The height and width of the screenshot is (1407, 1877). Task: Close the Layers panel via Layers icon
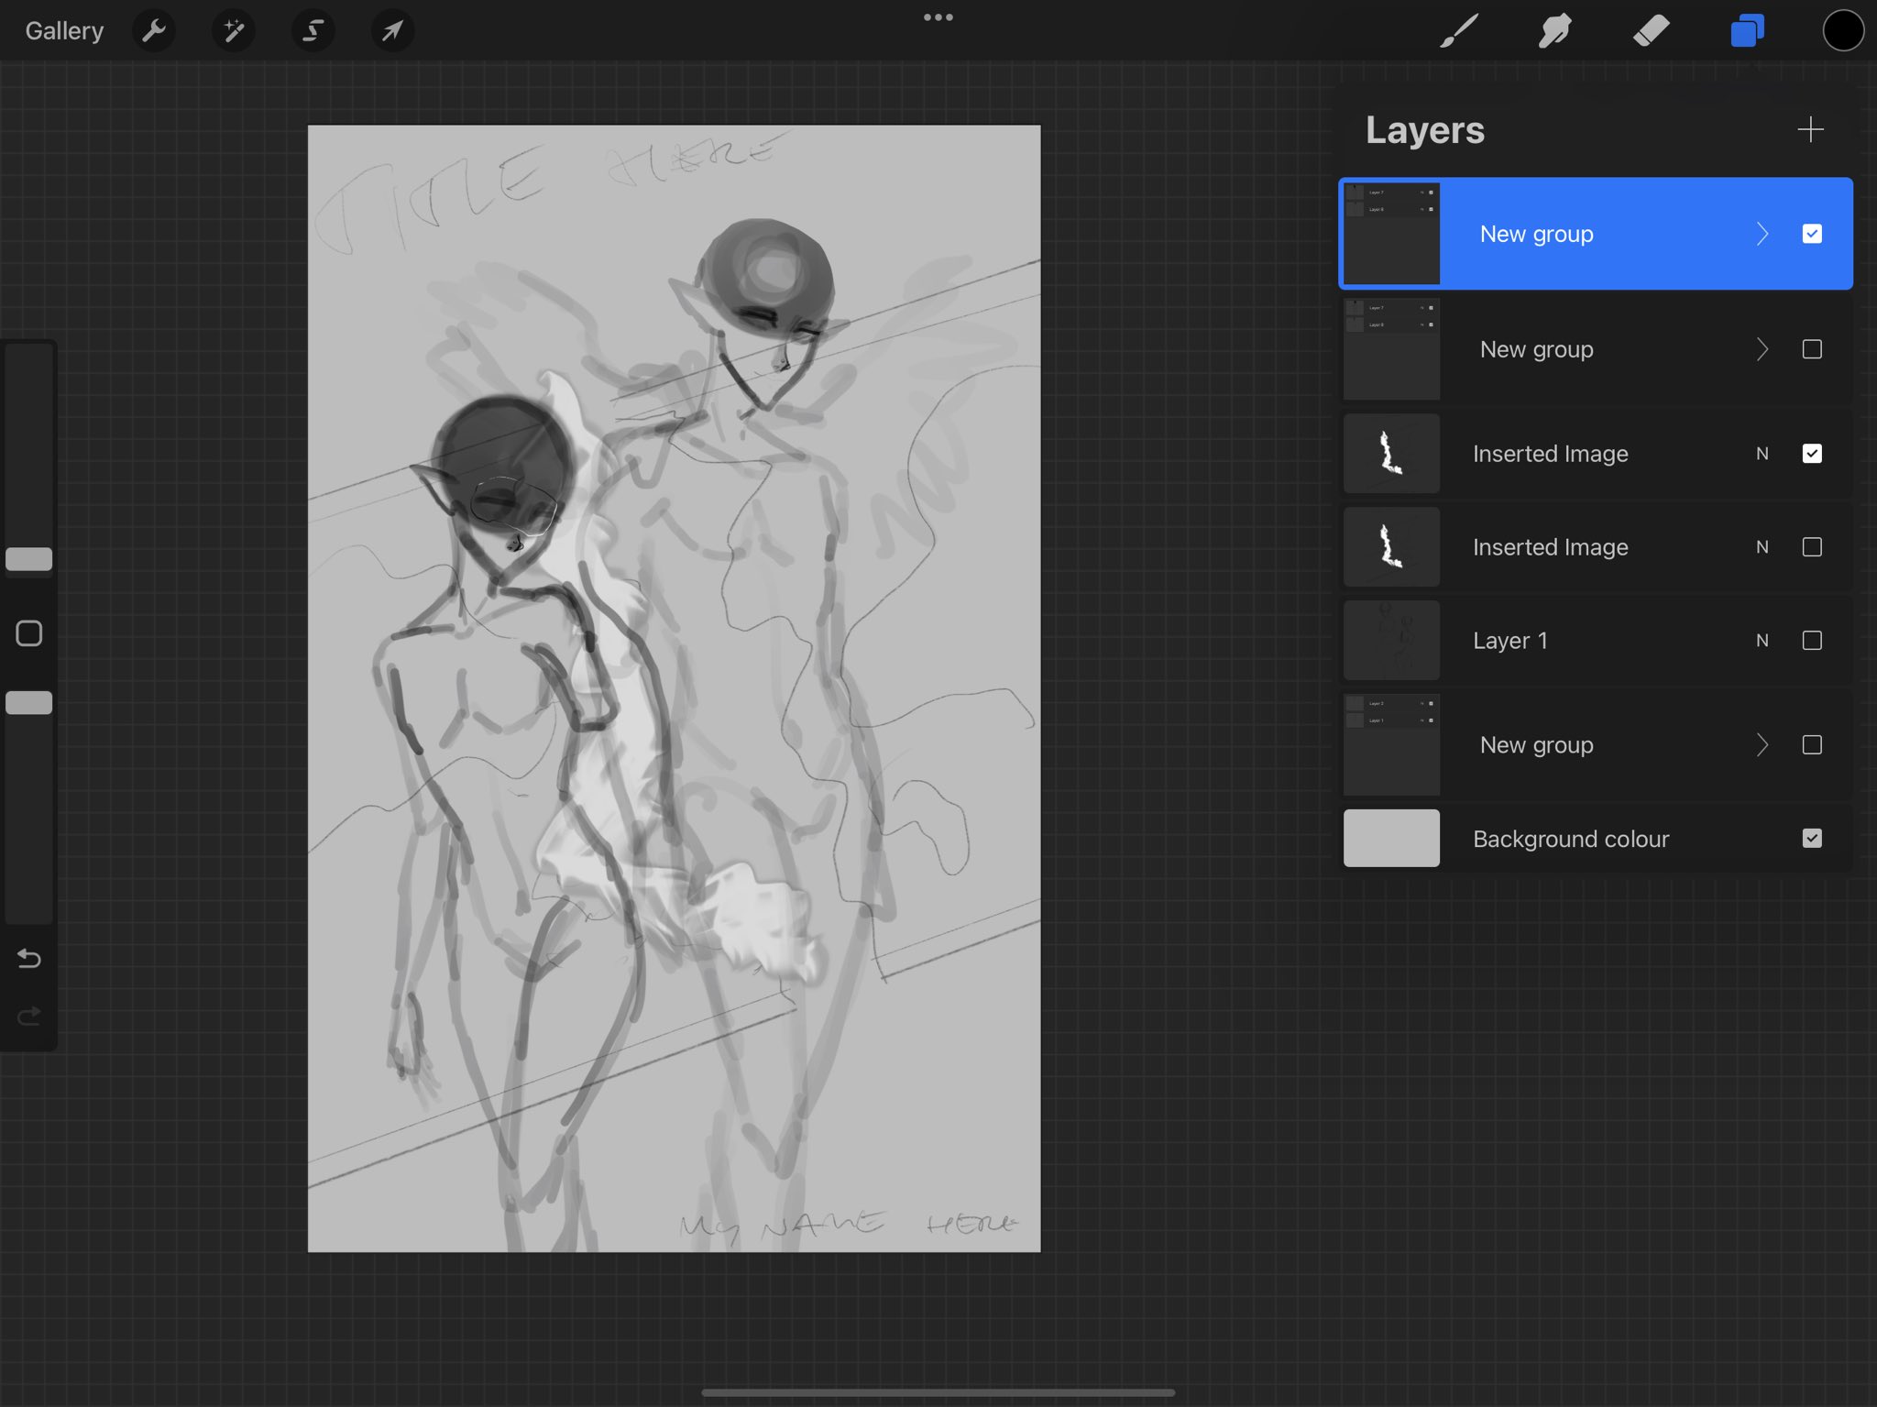[1747, 31]
